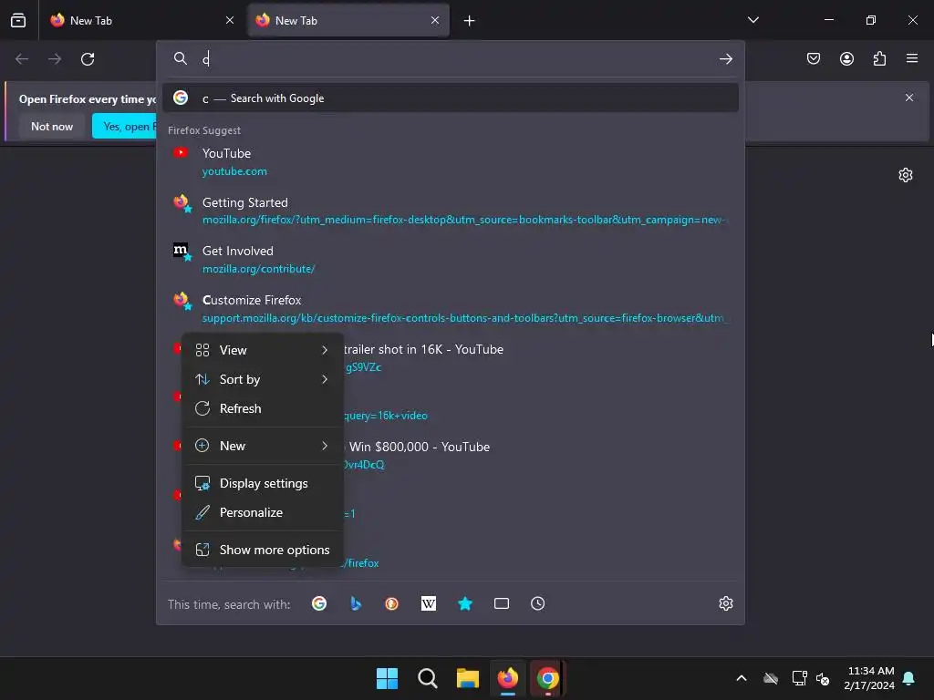Open the notifications bell icon

(909, 678)
